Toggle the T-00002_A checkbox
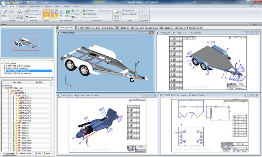This screenshot has width=262, height=157. tap(13, 91)
